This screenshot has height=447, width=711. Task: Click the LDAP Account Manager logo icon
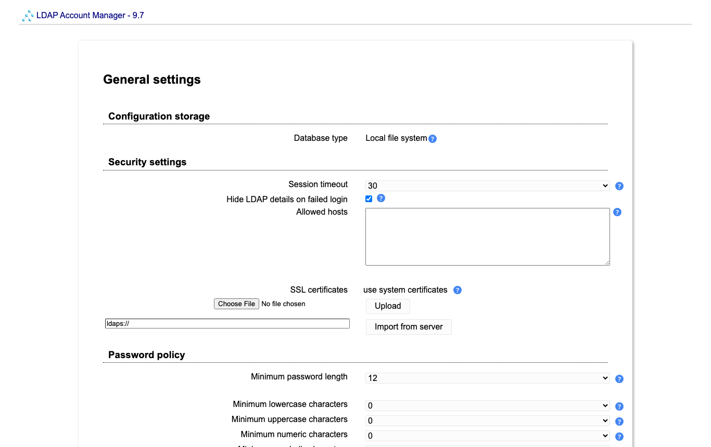tap(28, 16)
